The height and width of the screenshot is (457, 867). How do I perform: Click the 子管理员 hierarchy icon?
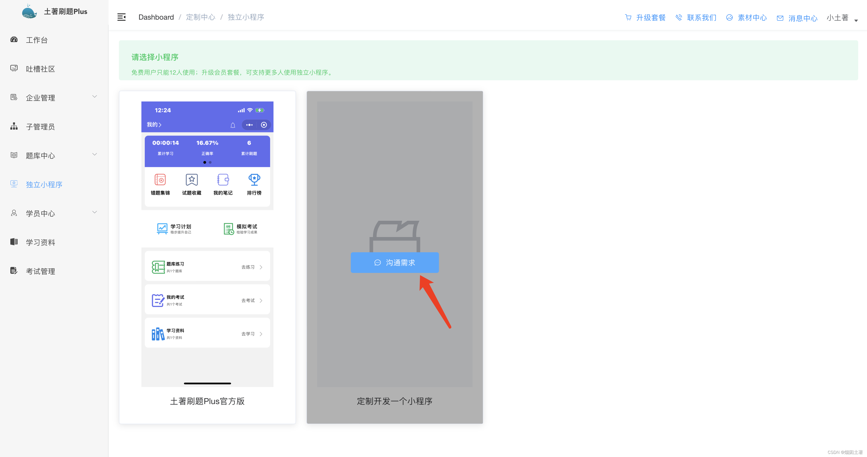tap(14, 127)
